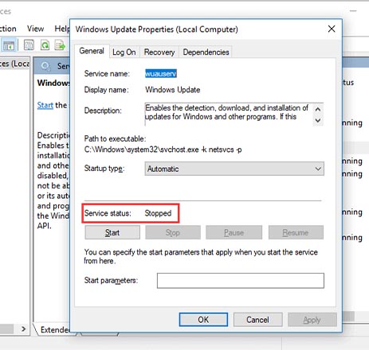
Task: Click the Export List toolbar icon
Action: pyautogui.click(x=60, y=45)
